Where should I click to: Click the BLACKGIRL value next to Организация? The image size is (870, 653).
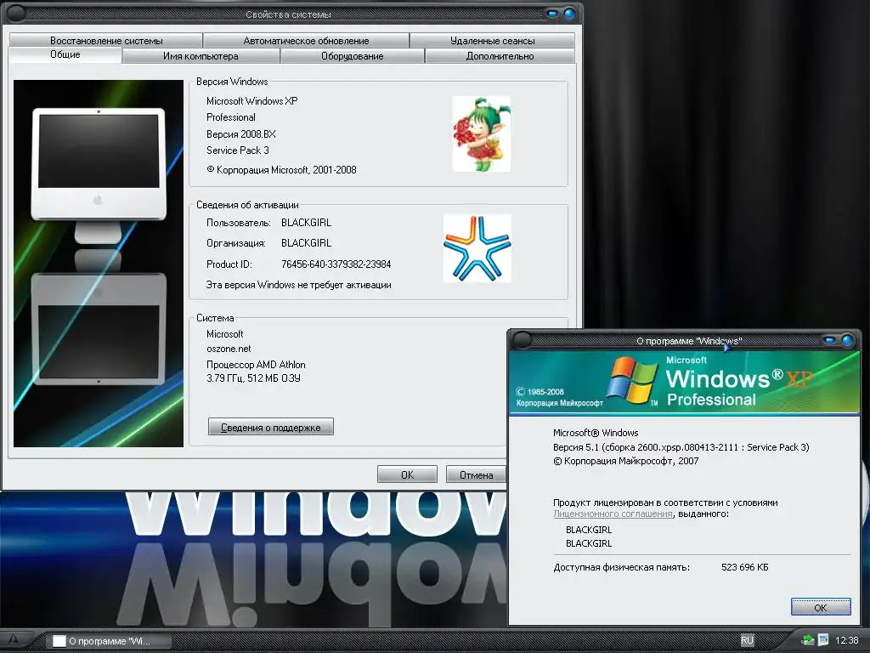click(306, 243)
